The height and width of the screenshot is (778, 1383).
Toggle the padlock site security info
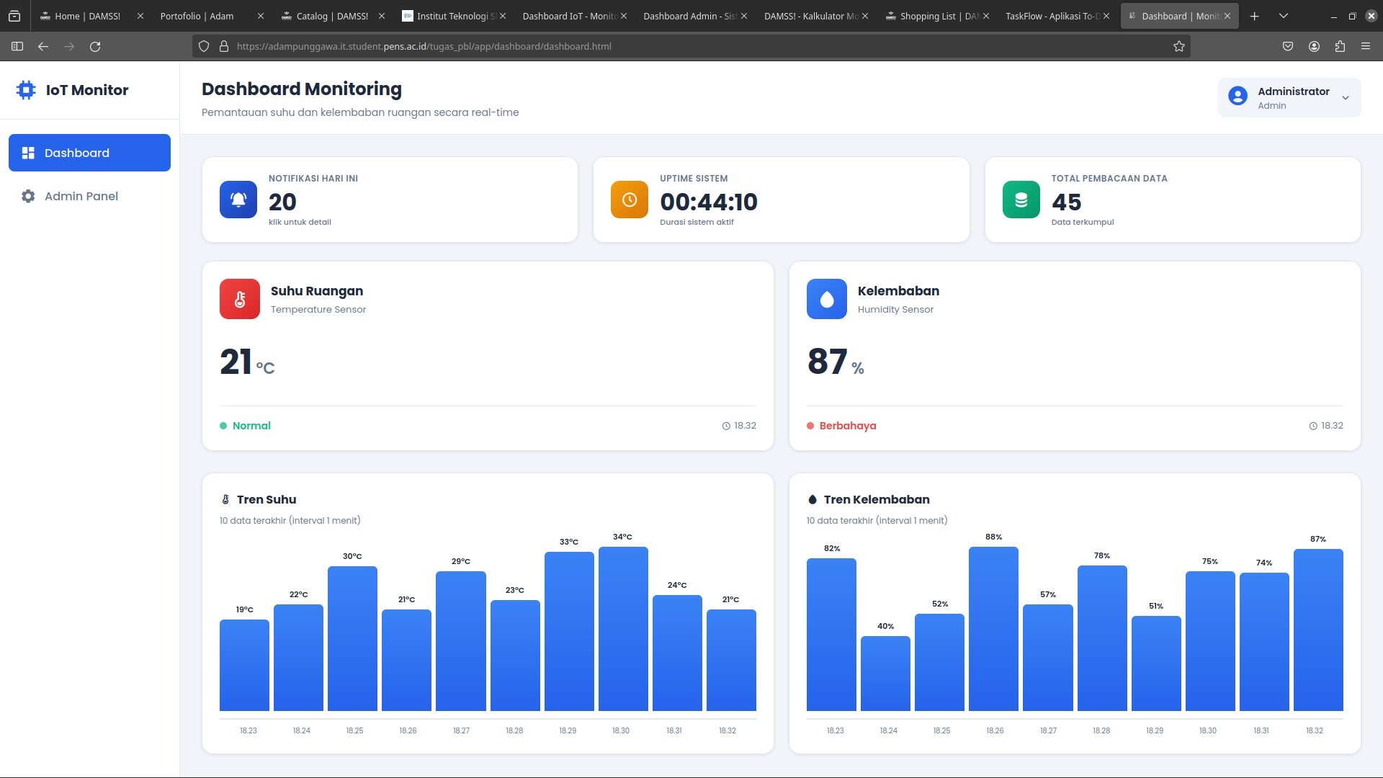[224, 46]
